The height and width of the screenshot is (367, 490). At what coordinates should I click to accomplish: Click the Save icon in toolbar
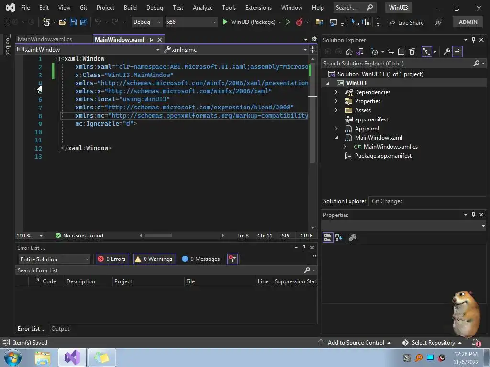pyautogui.click(x=73, y=22)
